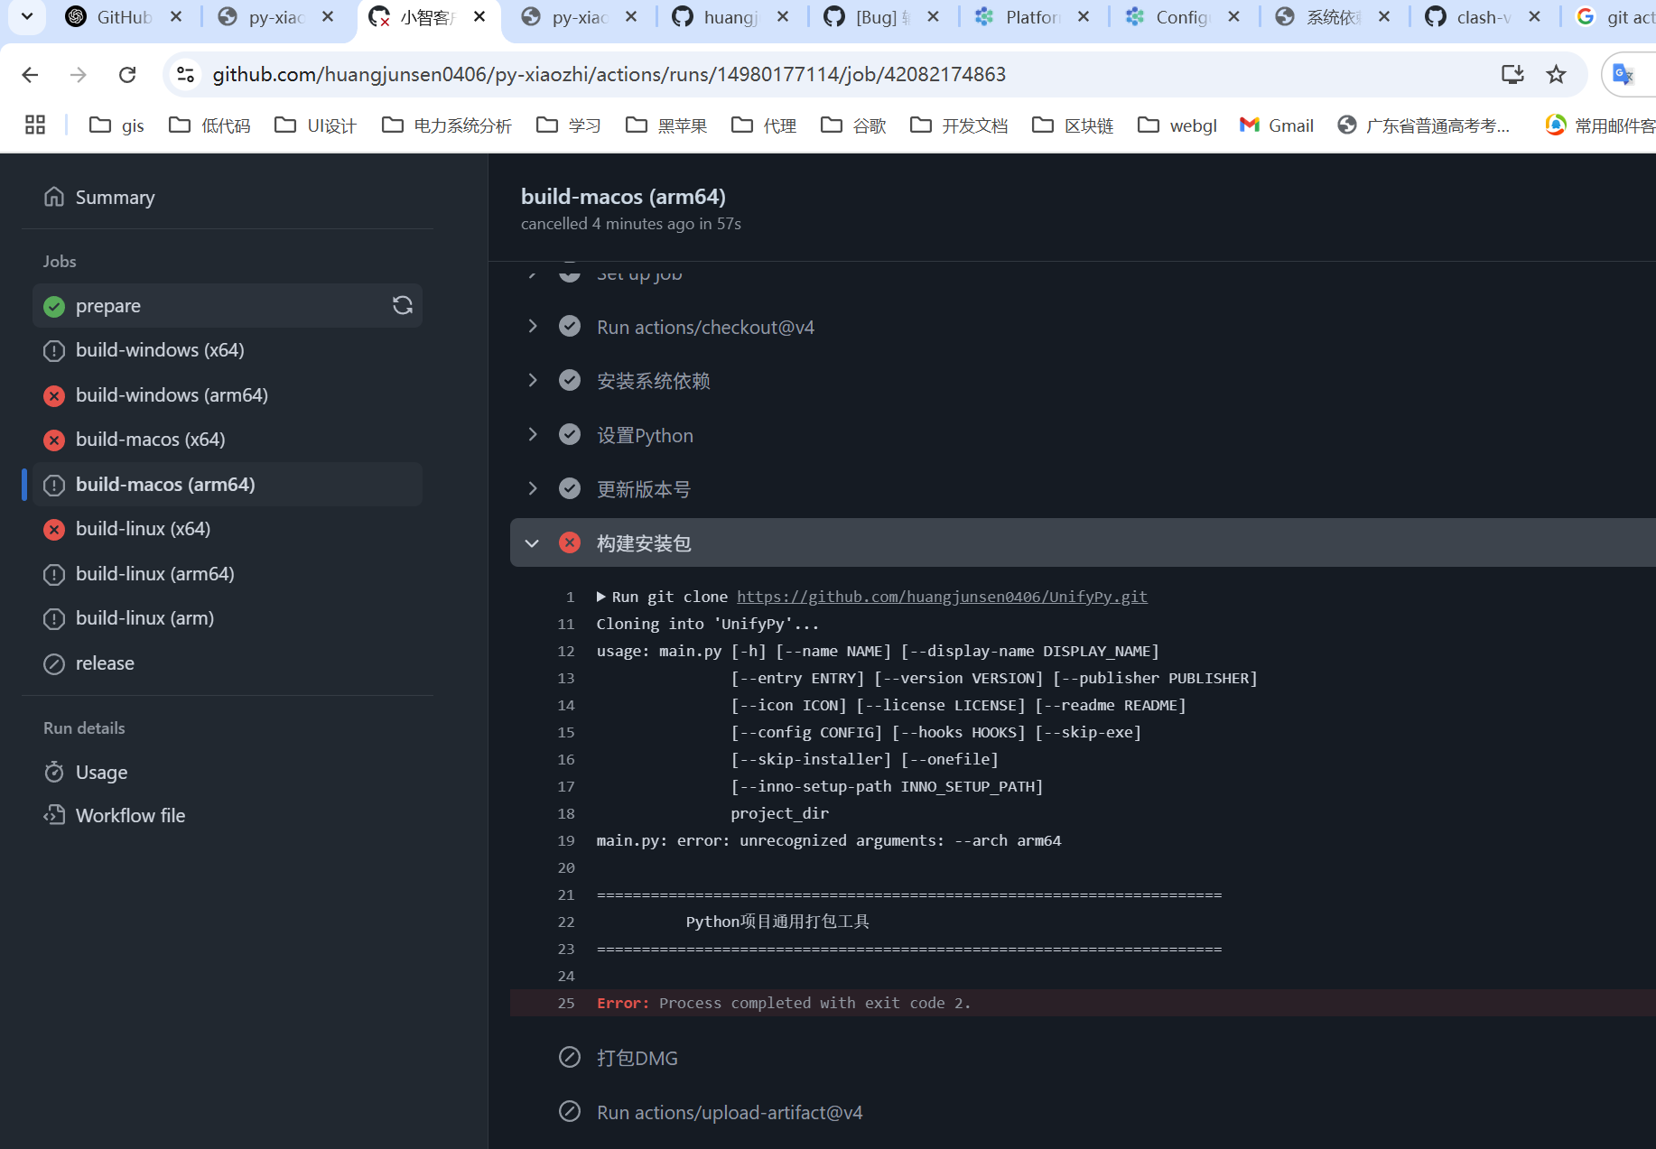The width and height of the screenshot is (1656, 1149).
Task: Open the browser apps grid icon
Action: [35, 125]
